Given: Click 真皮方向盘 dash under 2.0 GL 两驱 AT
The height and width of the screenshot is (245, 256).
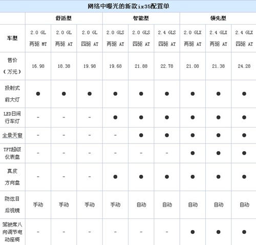Looking at the screenshot, I should 64,177.
